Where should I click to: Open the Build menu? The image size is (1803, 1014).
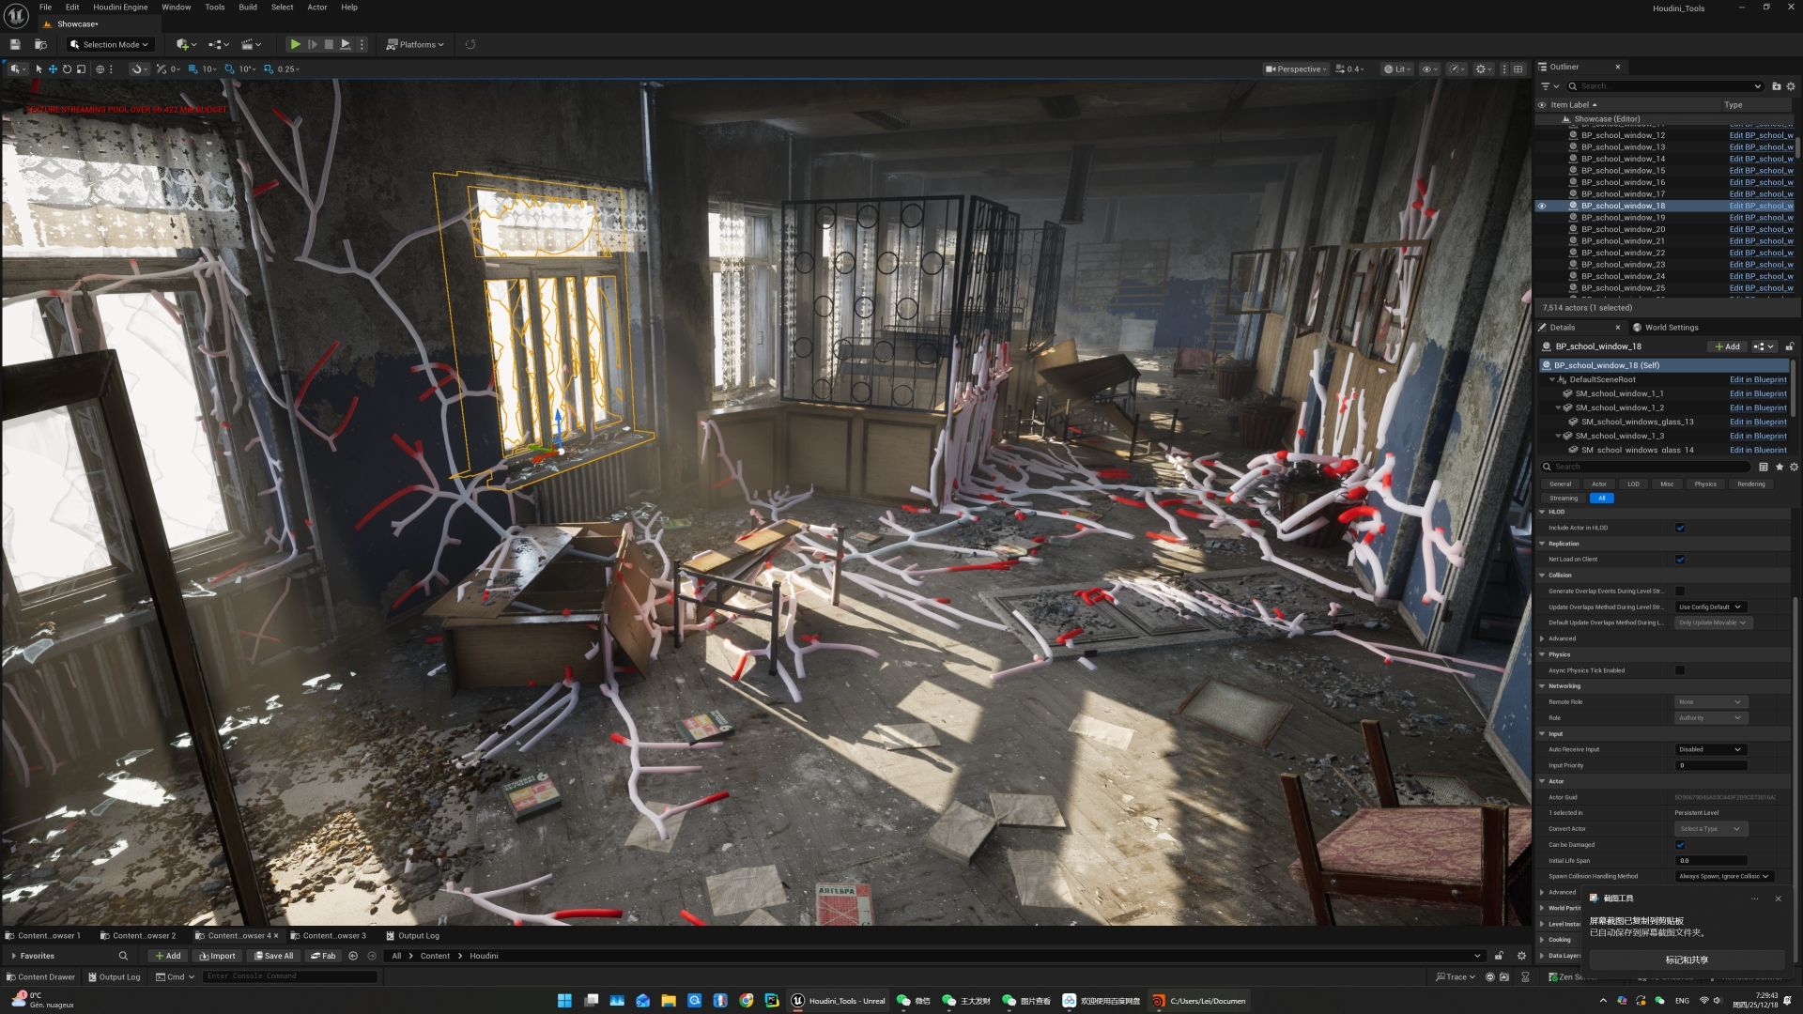[x=248, y=7]
